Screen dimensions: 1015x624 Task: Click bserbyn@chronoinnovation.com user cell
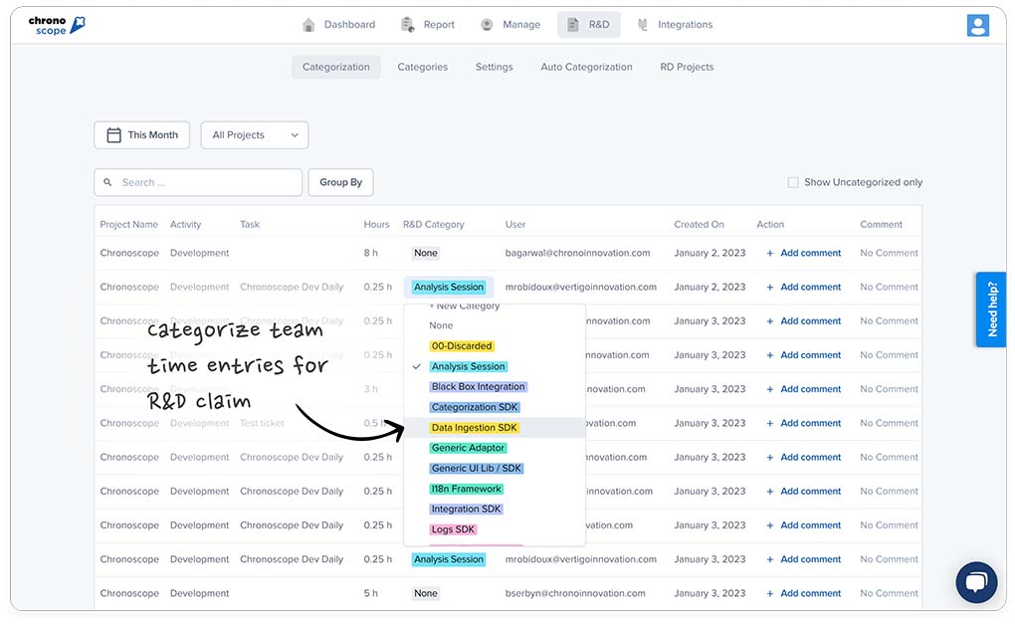click(575, 593)
